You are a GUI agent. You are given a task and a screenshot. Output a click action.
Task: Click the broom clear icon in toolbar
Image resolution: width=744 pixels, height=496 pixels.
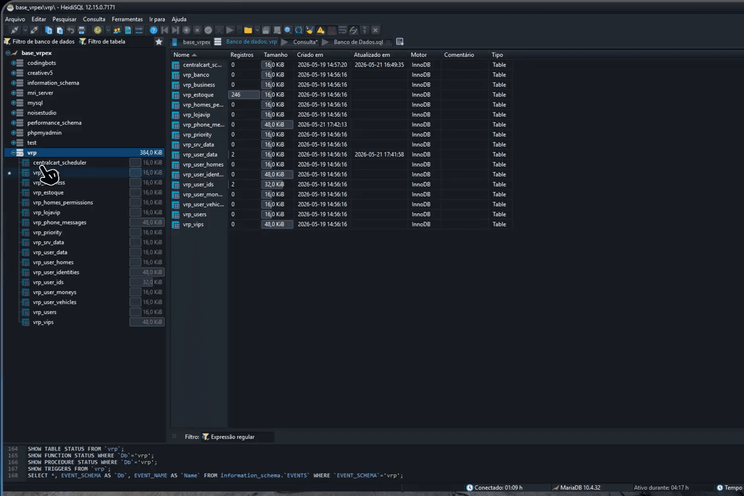[310, 30]
